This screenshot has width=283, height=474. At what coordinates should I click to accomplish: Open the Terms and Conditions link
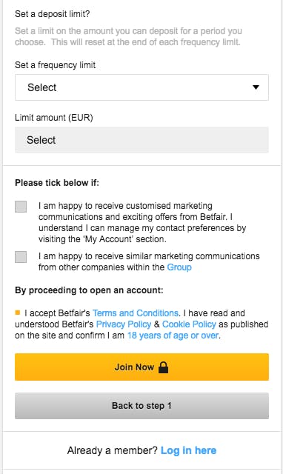coord(136,313)
